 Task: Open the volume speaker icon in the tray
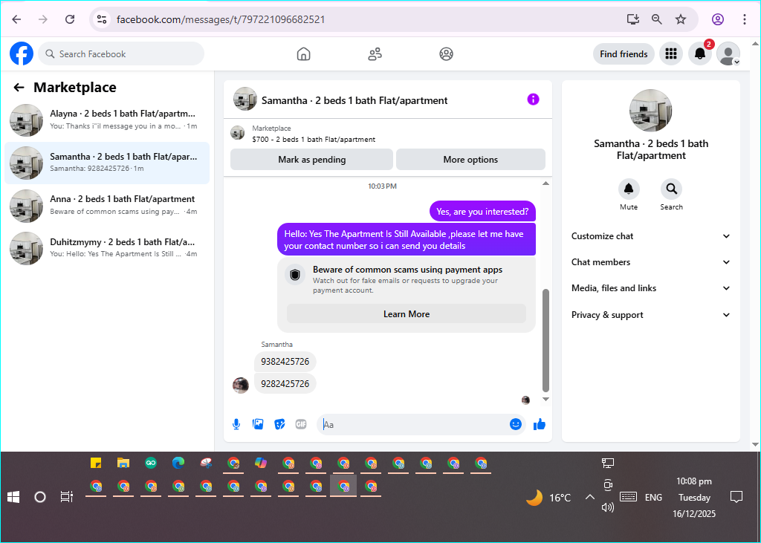608,507
